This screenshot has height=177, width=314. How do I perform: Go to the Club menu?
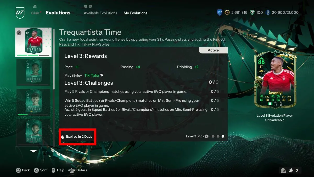click(35, 13)
